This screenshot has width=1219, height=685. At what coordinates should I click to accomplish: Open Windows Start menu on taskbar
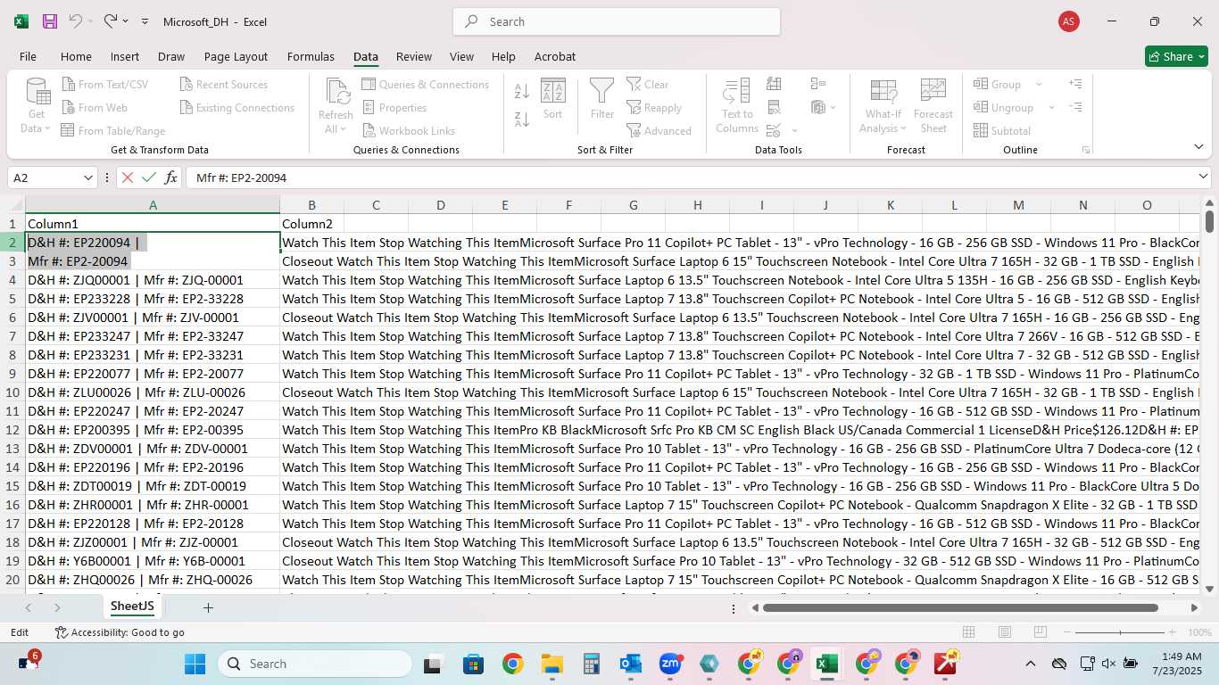[195, 664]
